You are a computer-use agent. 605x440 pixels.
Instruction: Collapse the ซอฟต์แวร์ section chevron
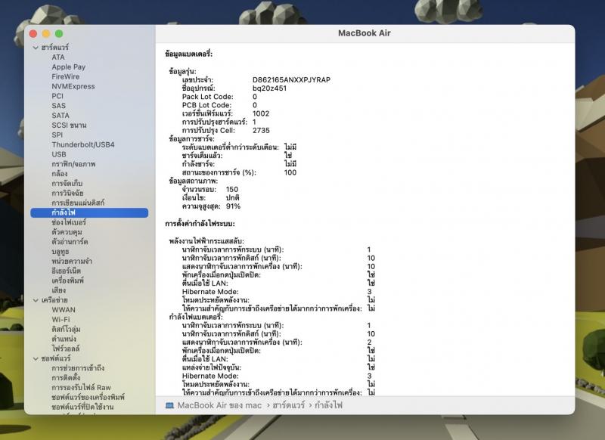tap(36, 358)
